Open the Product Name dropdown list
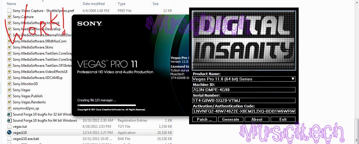The height and width of the screenshot is (144, 359). [x=293, y=79]
